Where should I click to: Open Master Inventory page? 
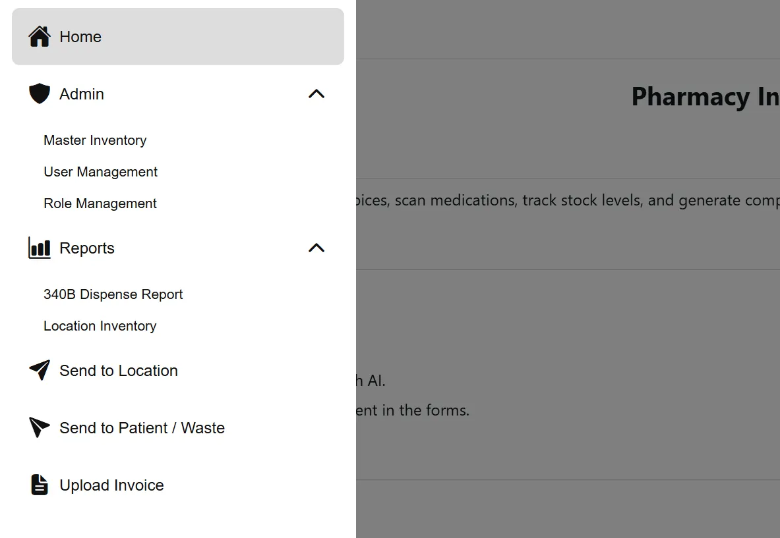[95, 140]
